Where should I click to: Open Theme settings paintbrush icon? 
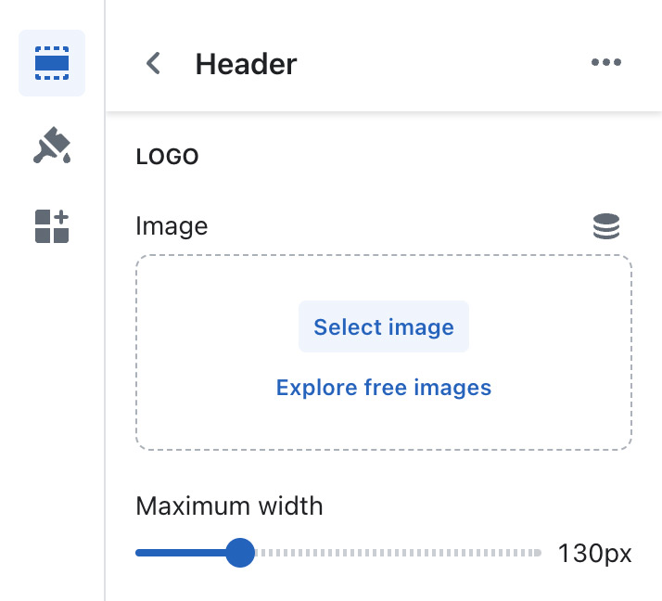(52, 145)
